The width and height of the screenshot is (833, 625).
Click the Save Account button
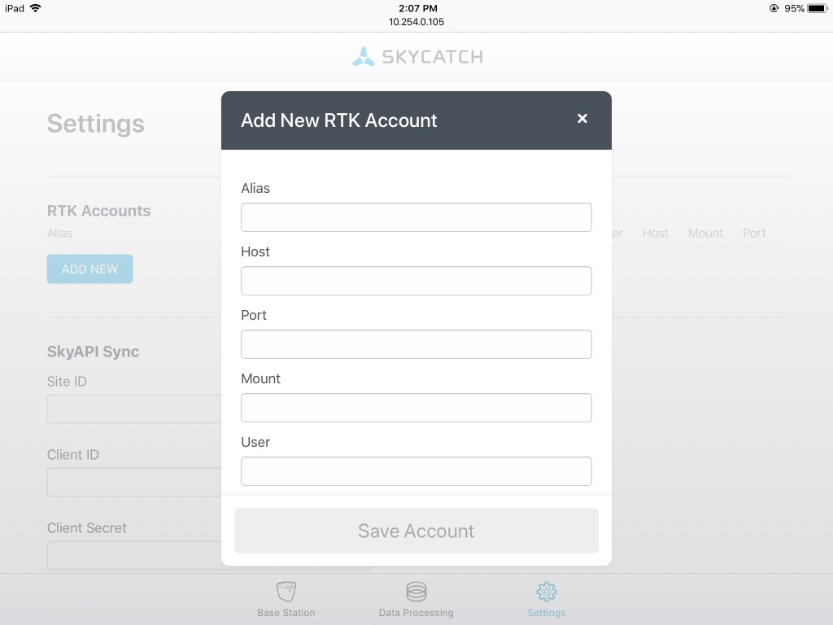click(416, 531)
